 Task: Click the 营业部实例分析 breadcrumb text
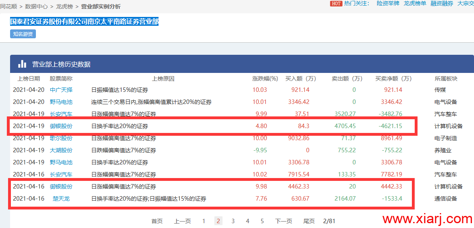click(x=101, y=6)
